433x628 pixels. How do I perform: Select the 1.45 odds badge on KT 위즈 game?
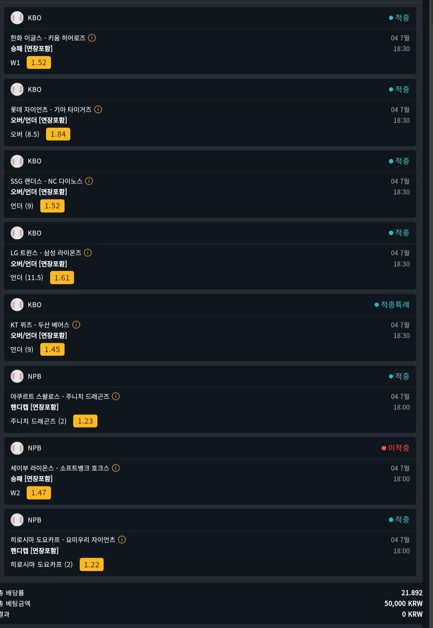[x=52, y=349]
